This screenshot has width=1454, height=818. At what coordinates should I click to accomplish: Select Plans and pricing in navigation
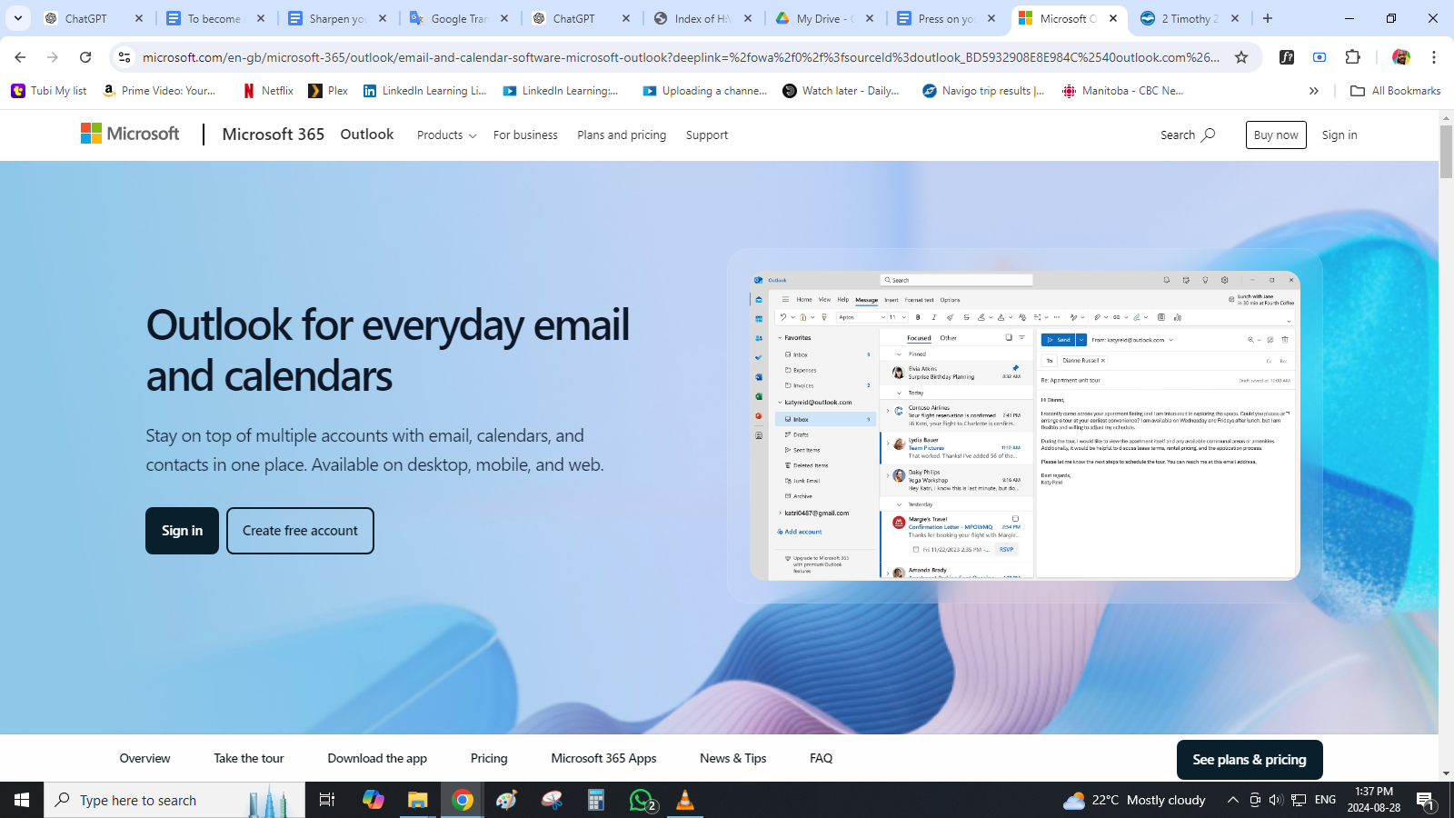[x=622, y=135]
